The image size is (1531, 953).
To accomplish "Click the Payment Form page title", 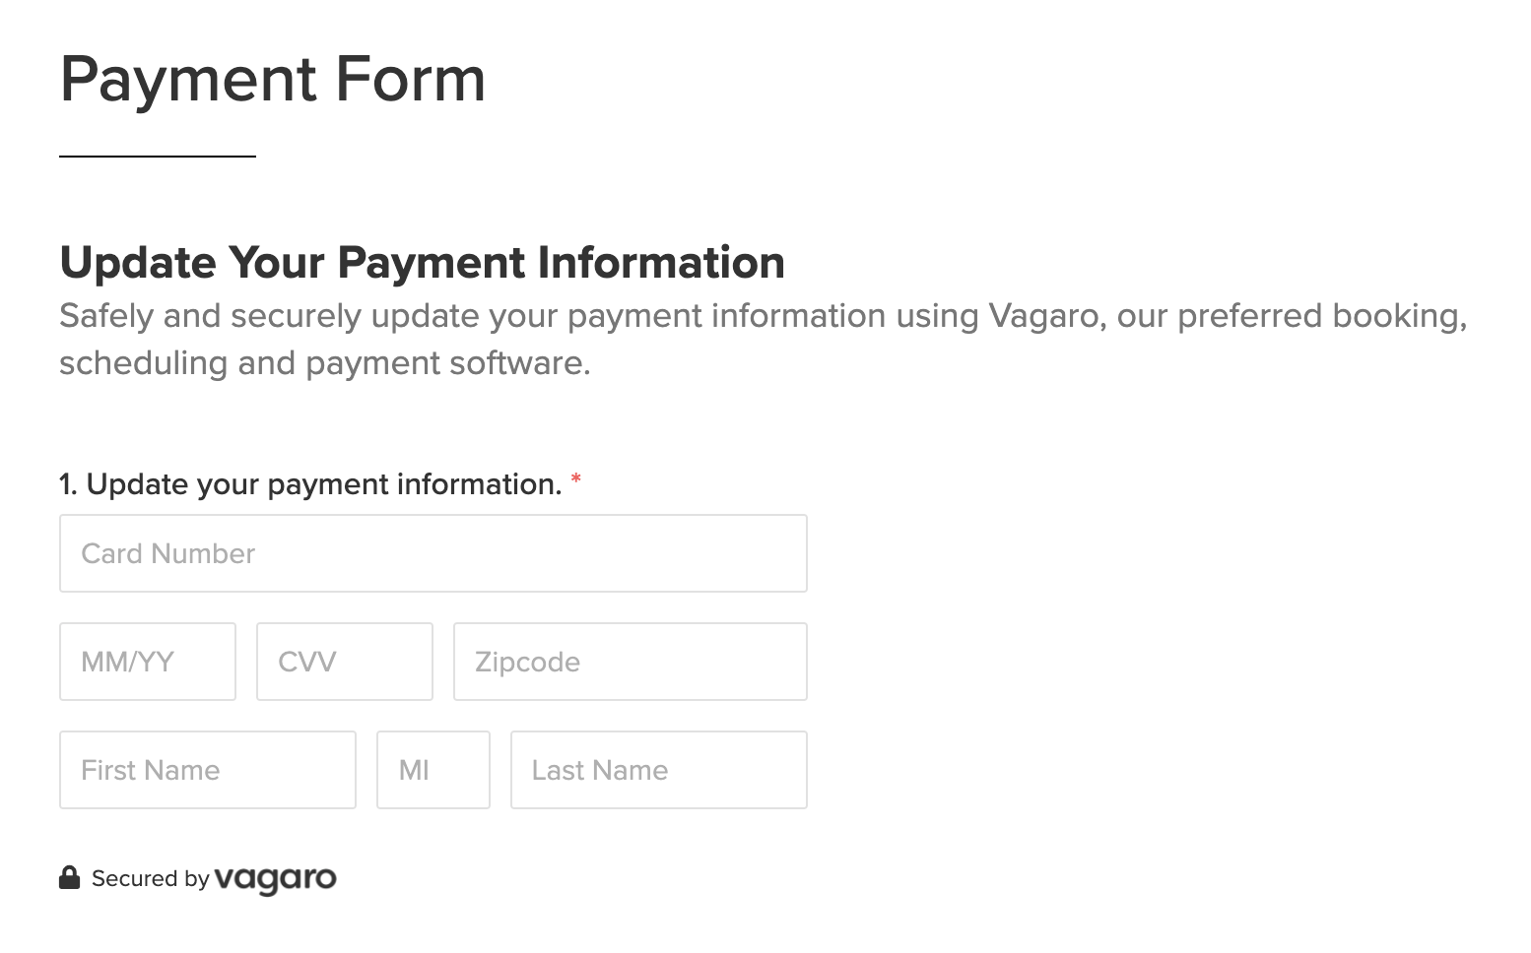I will tap(273, 79).
